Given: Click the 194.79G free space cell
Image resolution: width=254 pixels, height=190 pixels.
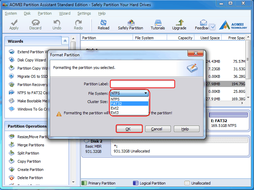Looking at the screenshot, I should point(238,84).
